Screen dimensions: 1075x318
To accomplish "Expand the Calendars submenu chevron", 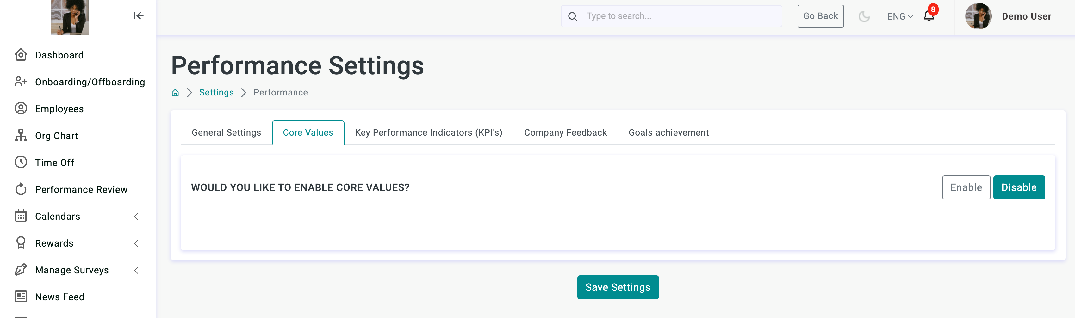I will coord(136,216).
